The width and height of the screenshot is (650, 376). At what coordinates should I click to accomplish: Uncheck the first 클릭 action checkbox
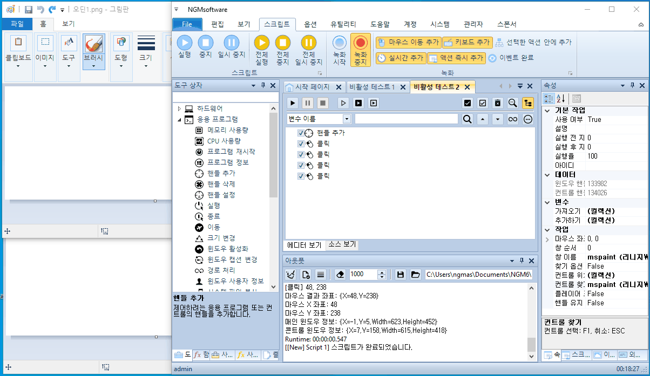[301, 144]
